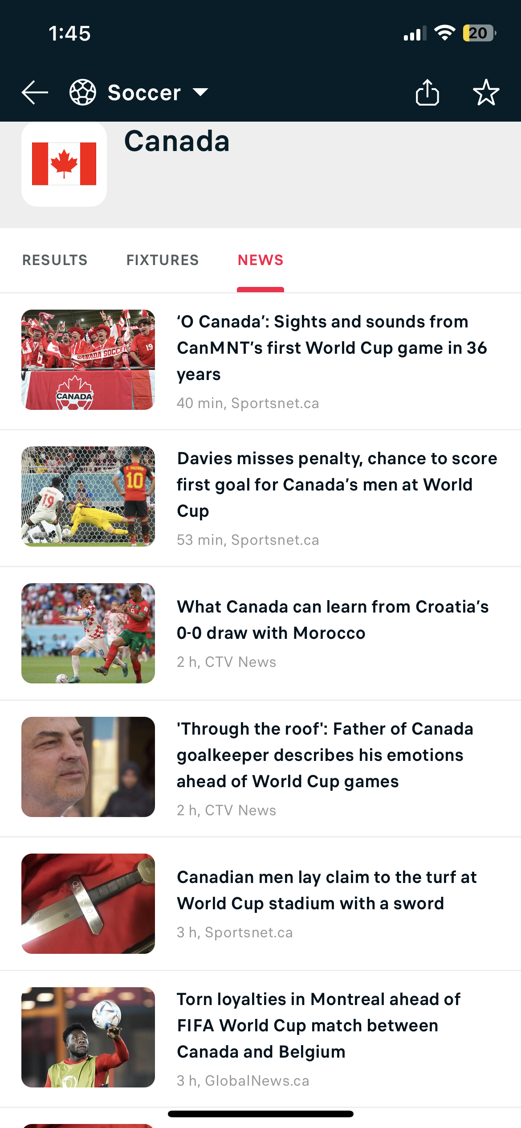Viewport: 521px width, 1128px height.
Task: Tap the Canada flag team logo
Action: tap(64, 164)
